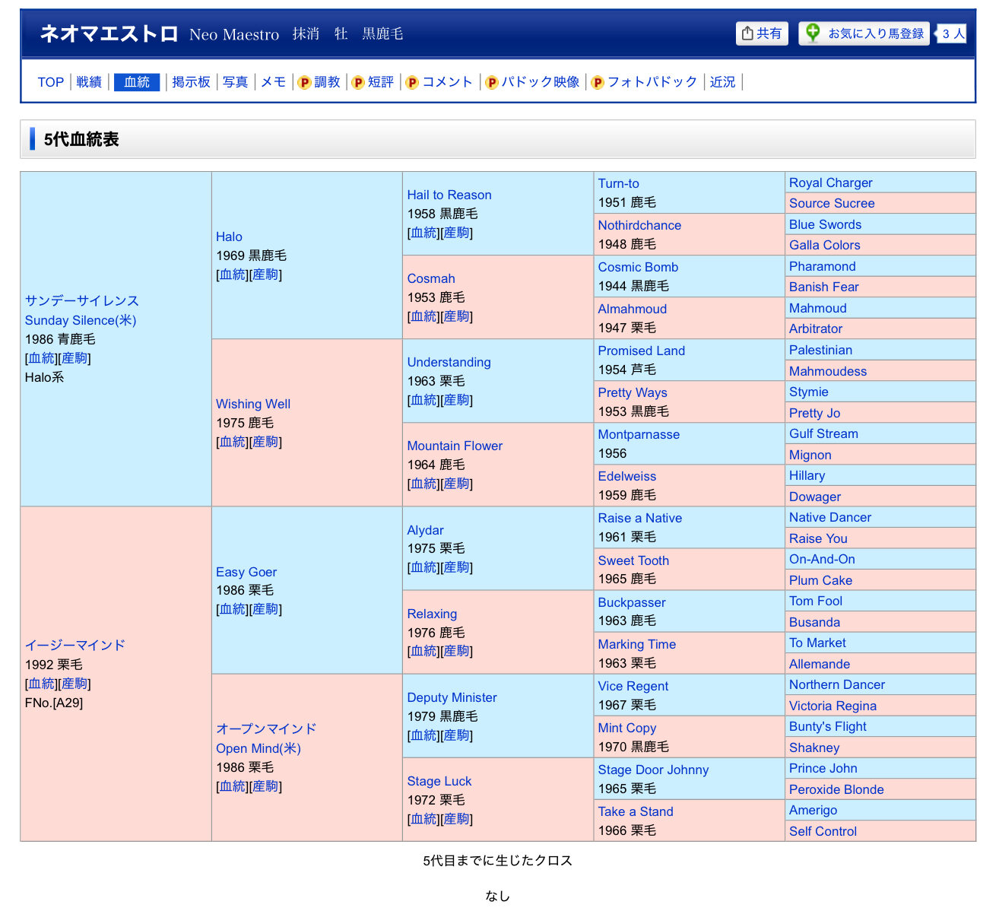Click the premium P icon beside 調教
The width and height of the screenshot is (999, 911).
[304, 82]
